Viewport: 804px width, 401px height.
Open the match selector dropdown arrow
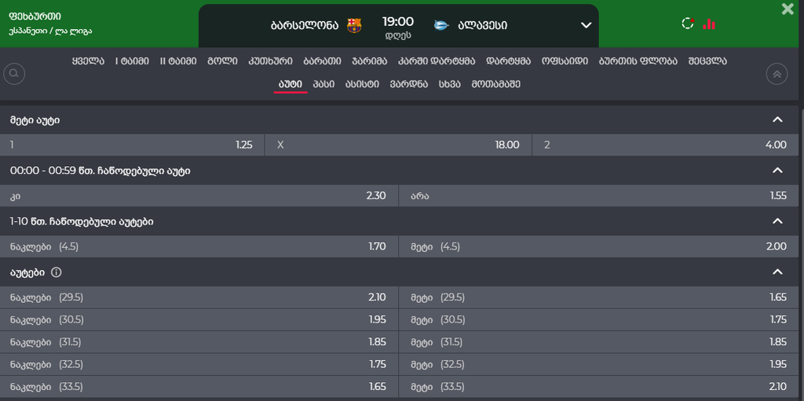586,25
